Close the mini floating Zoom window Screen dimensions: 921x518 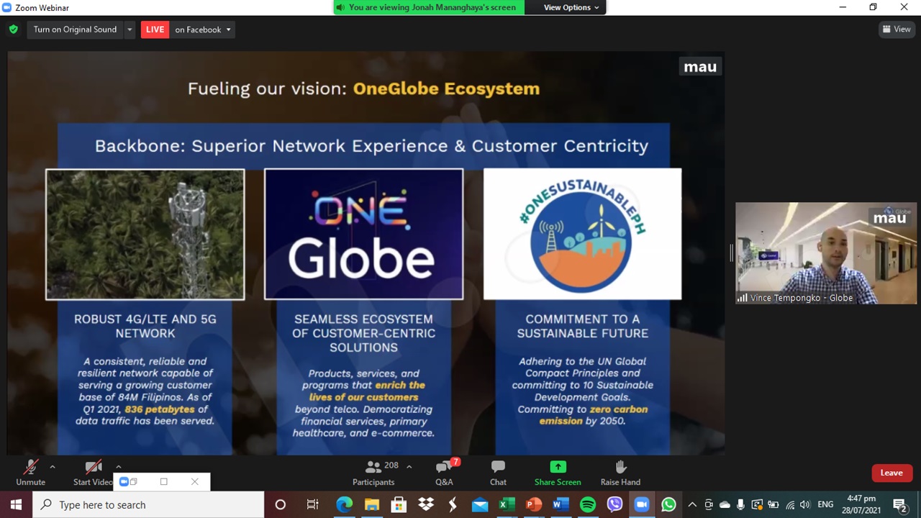[194, 482]
